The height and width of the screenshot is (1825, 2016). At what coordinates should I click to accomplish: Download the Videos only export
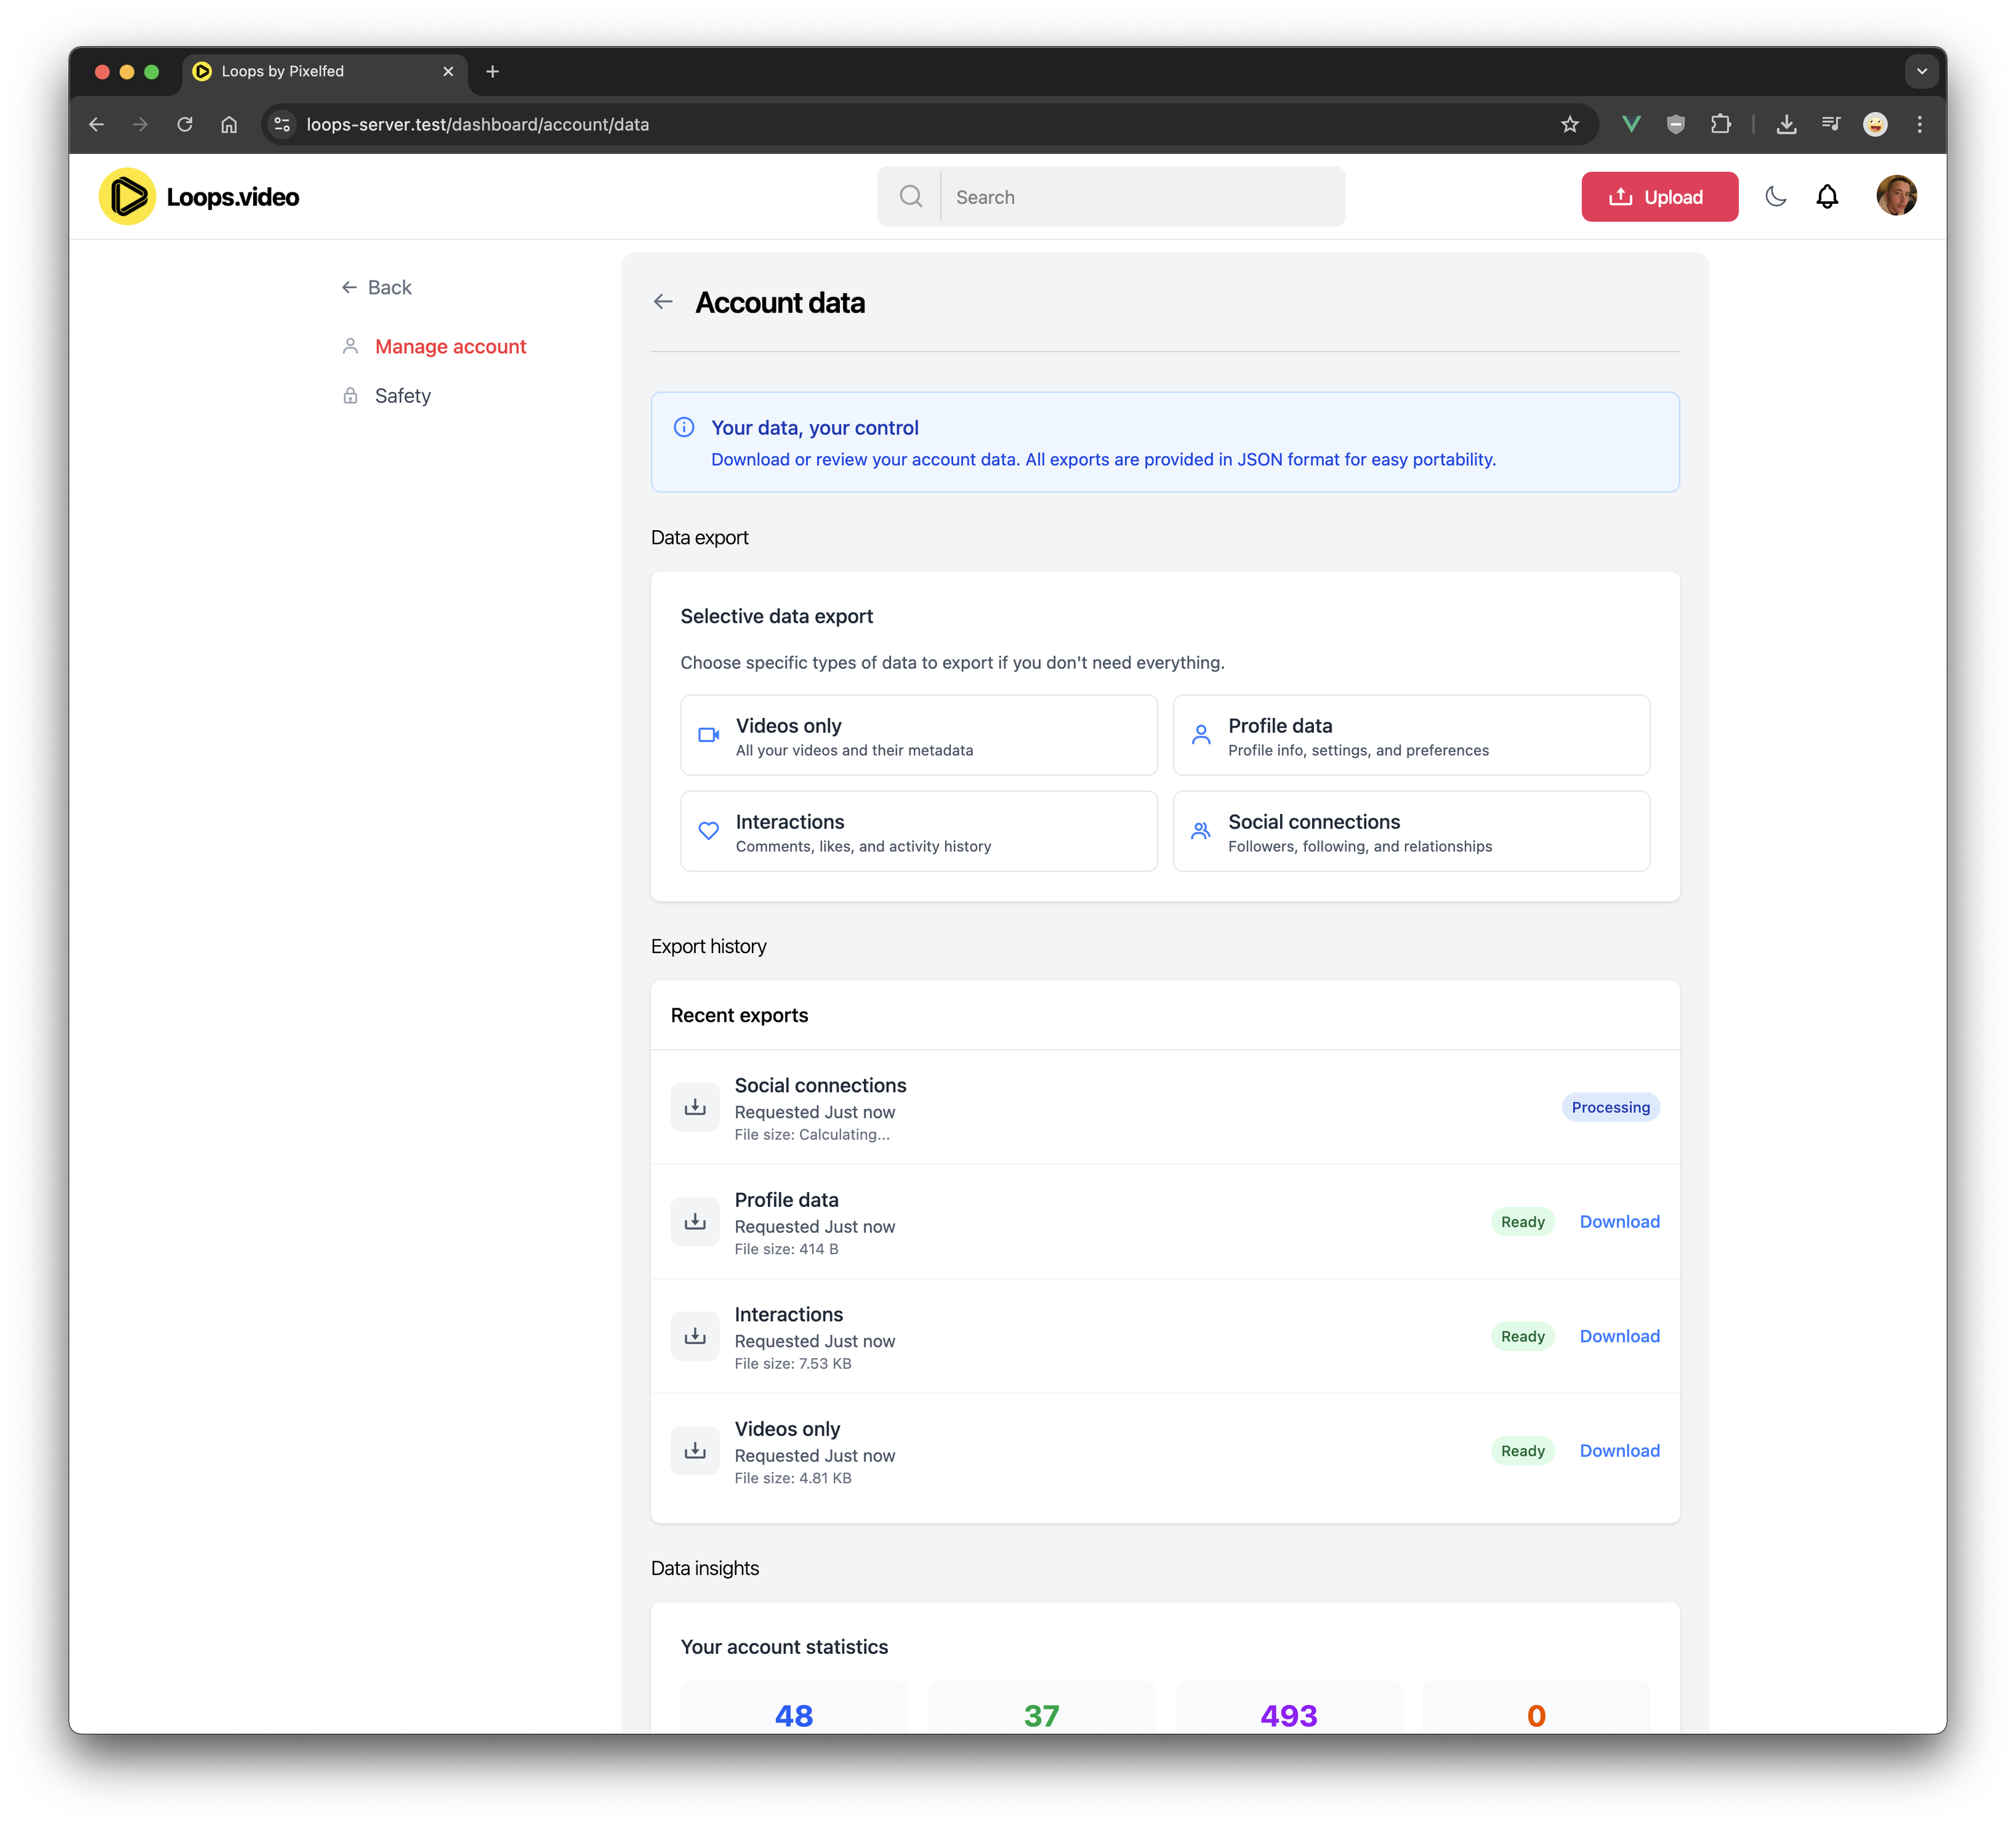[1619, 1452]
